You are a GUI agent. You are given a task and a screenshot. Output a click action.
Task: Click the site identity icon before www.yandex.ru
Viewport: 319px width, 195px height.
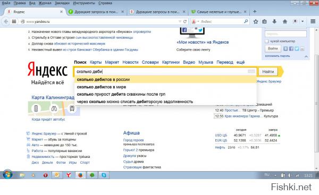23,22
